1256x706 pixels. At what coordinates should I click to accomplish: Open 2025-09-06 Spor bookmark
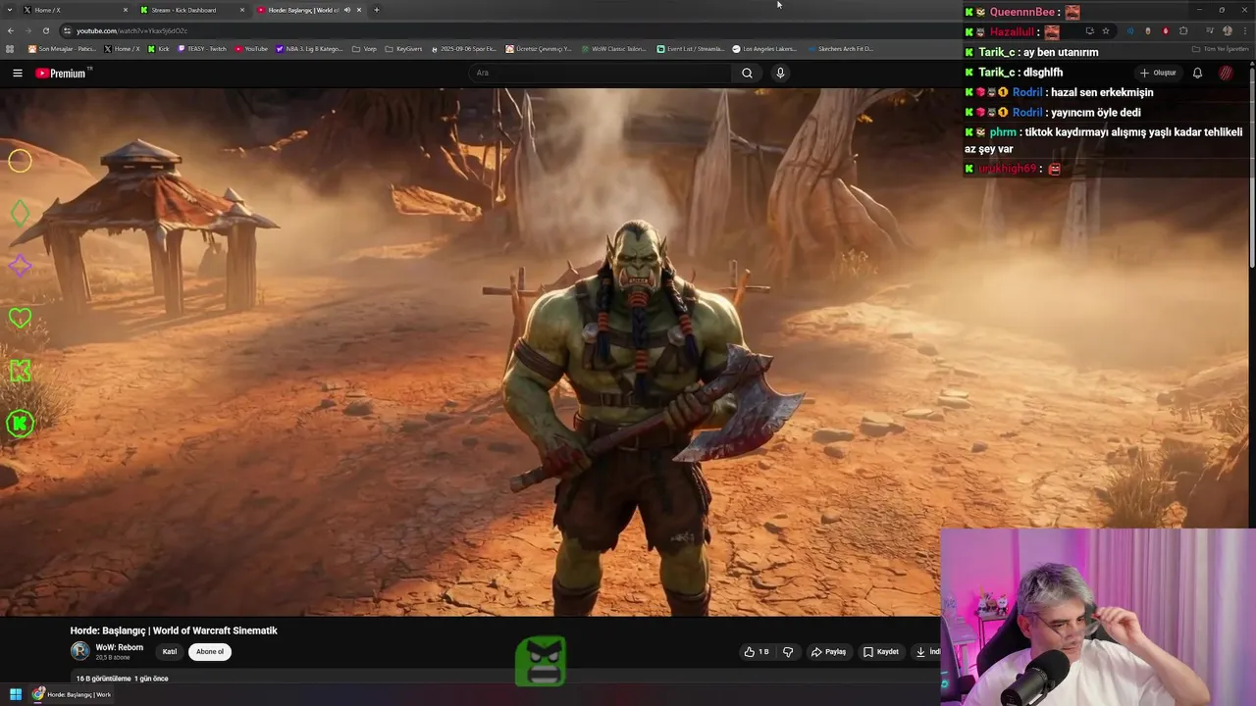tap(464, 48)
